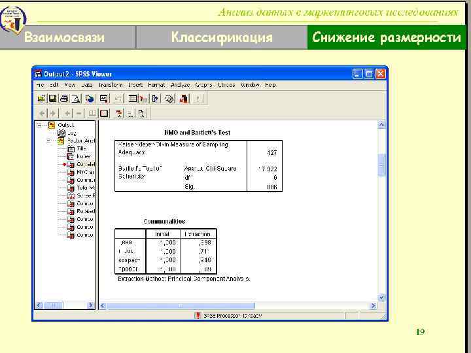Select the Title item in outline
This screenshot has height=353, width=471.
[81, 148]
